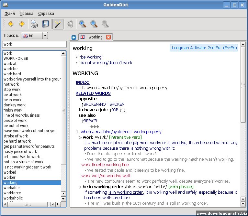This screenshot has width=248, height=216.
Task: Reset zoom with the plain magnifier icon
Action: 105,24
